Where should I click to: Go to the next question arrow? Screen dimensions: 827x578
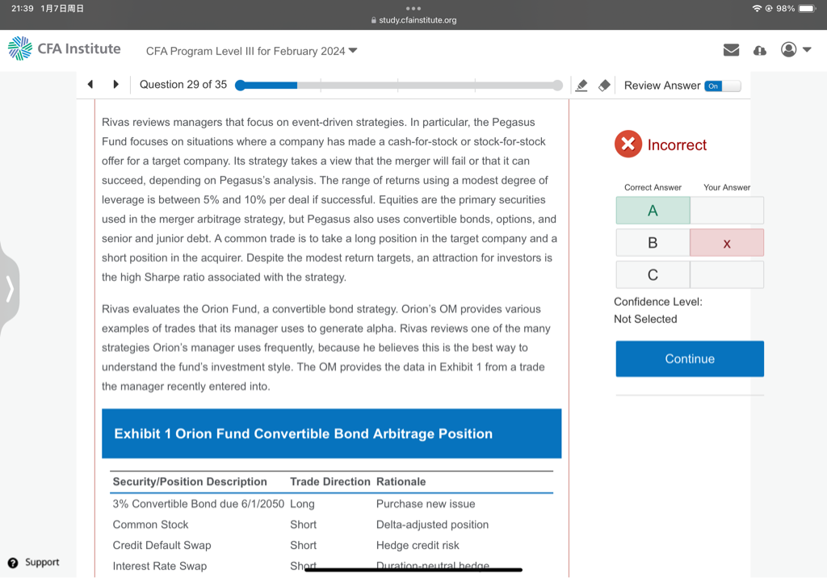click(115, 85)
